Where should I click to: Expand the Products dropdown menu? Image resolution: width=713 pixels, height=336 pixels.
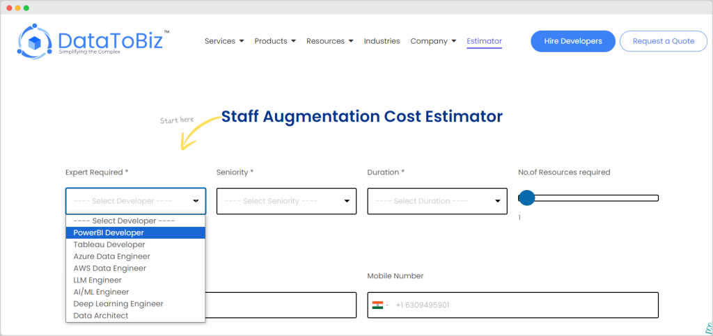(x=275, y=41)
